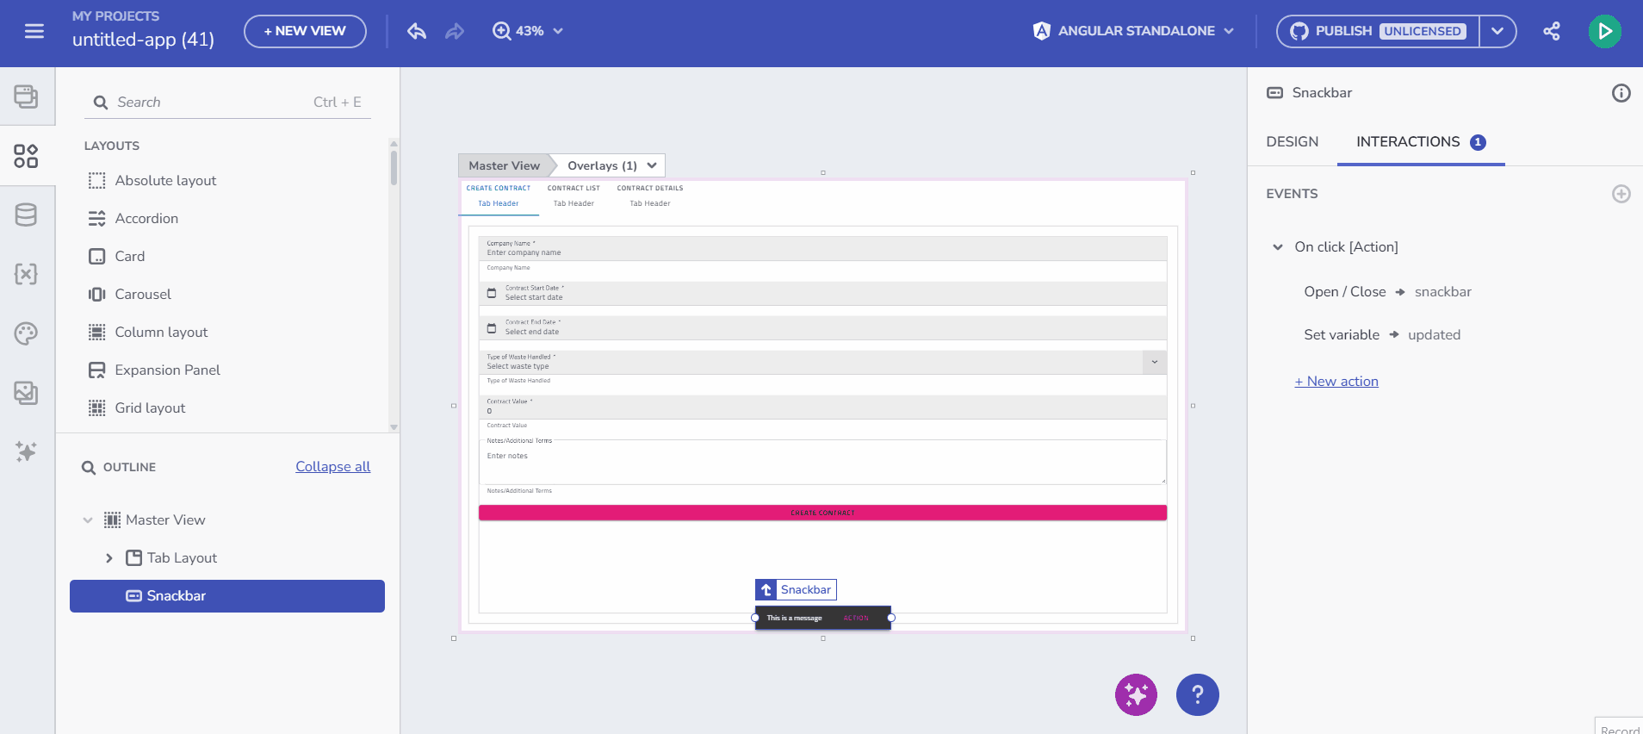Expand the Tab Layout tree node
This screenshot has height=734, width=1643.
pos(109,558)
